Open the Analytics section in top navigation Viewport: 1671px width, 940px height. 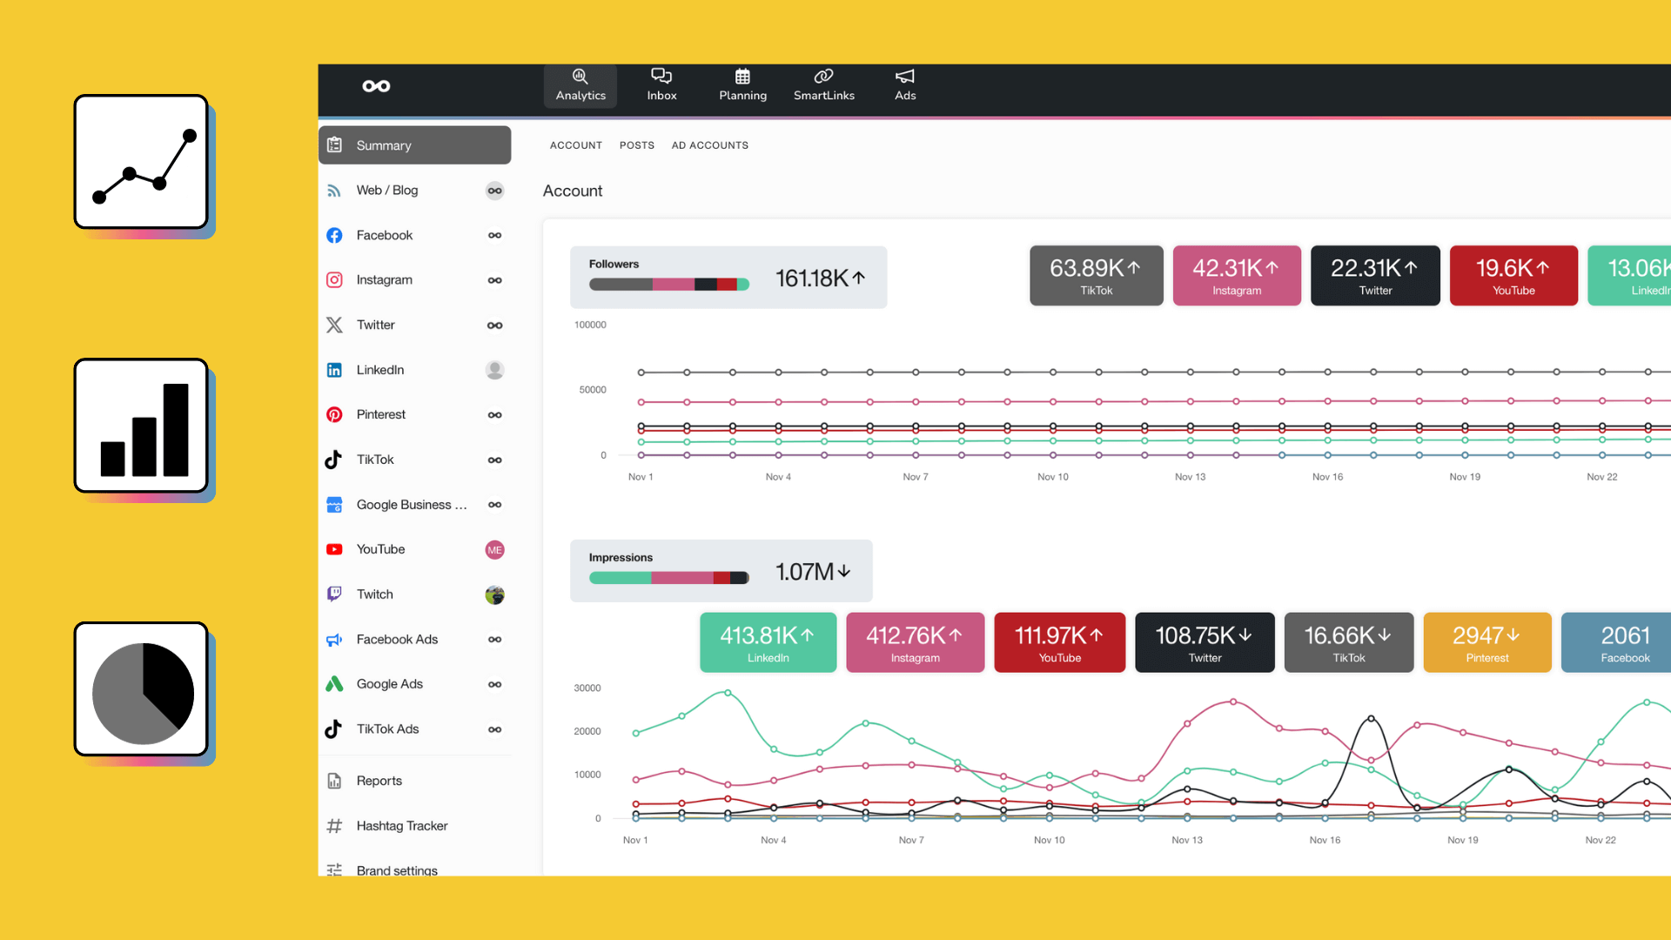580,85
